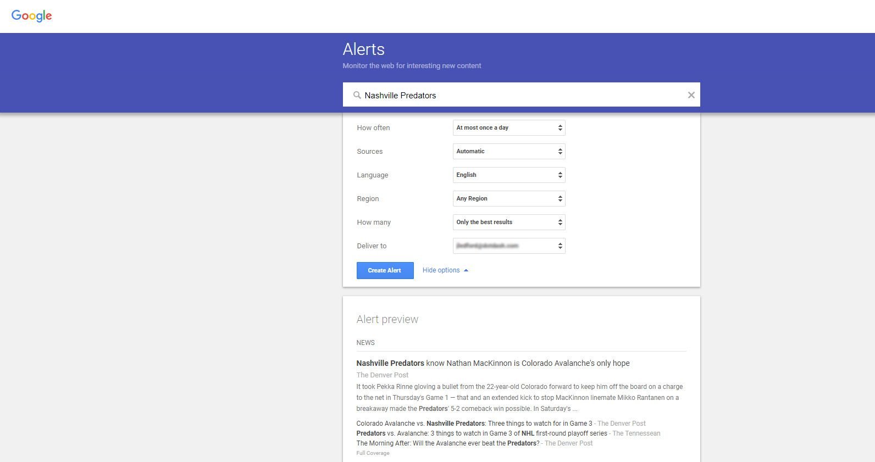Click the Sources label
The image size is (875, 462).
point(370,152)
